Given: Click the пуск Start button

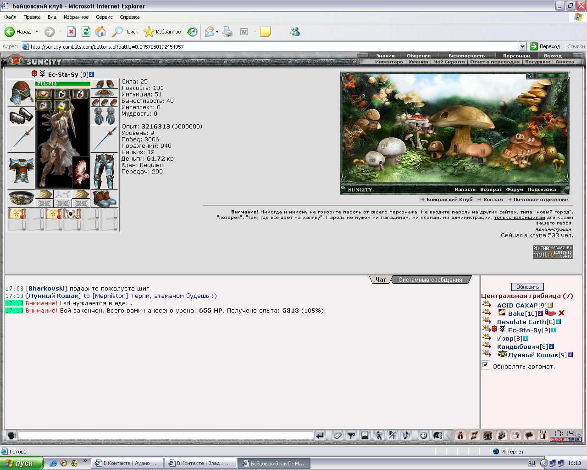Looking at the screenshot, I should [x=22, y=463].
